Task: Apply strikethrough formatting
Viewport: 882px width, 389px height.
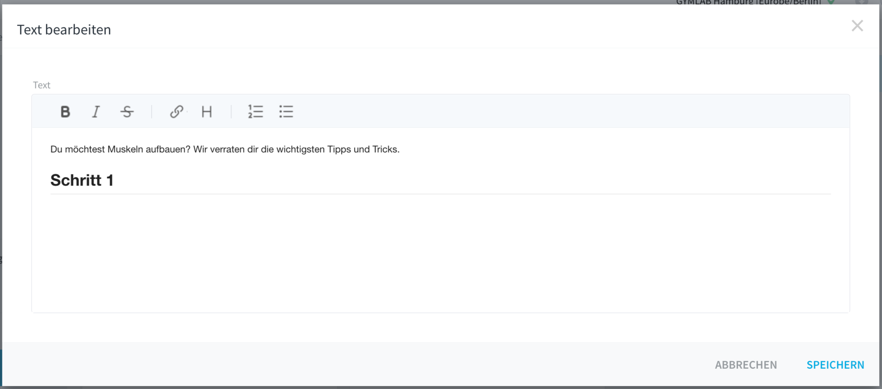Action: click(x=127, y=112)
